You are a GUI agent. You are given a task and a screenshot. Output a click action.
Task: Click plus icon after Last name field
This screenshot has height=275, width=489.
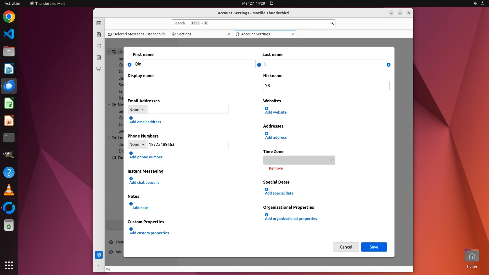388,65
